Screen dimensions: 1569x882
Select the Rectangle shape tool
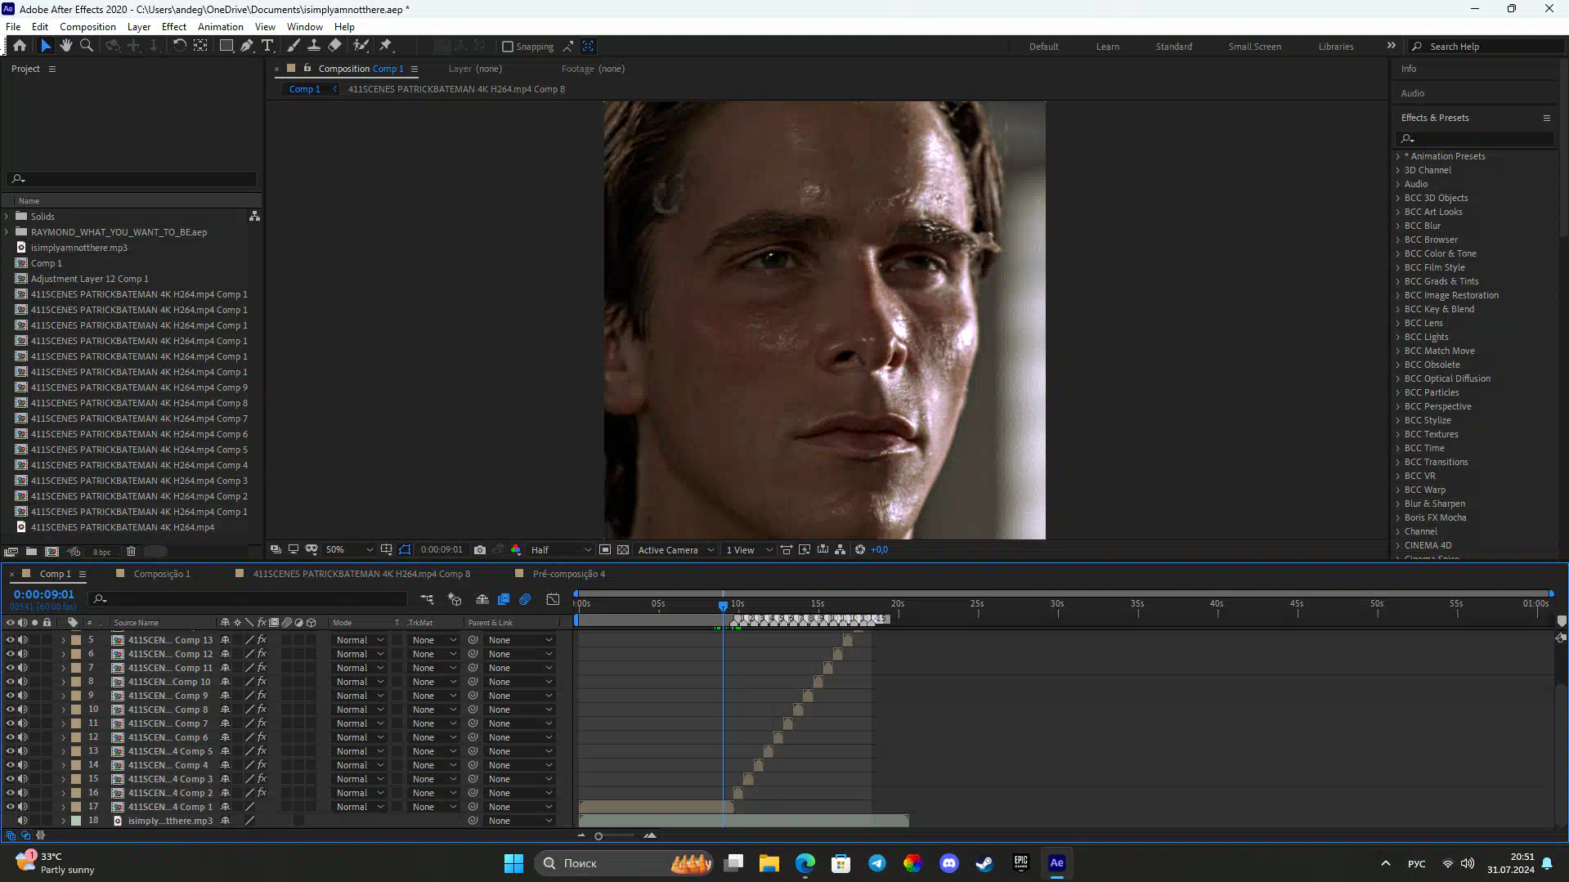click(x=226, y=46)
